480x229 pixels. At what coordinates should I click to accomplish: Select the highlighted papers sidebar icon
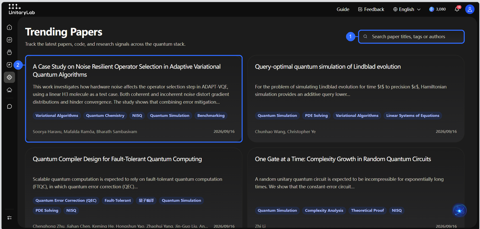(9, 77)
